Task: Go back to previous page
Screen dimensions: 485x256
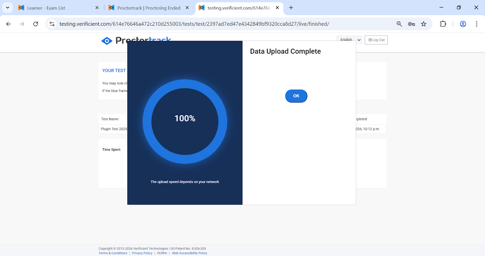Action: pos(8,24)
